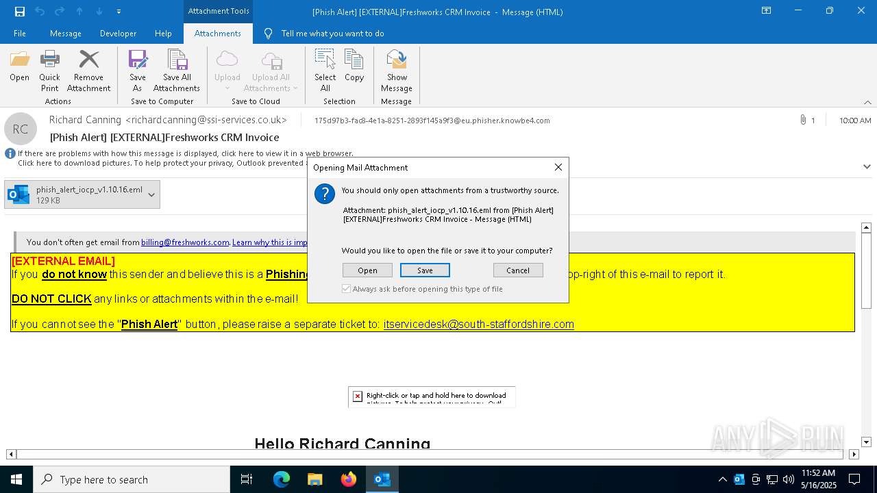
Task: Expand the message header chevron
Action: [867, 166]
